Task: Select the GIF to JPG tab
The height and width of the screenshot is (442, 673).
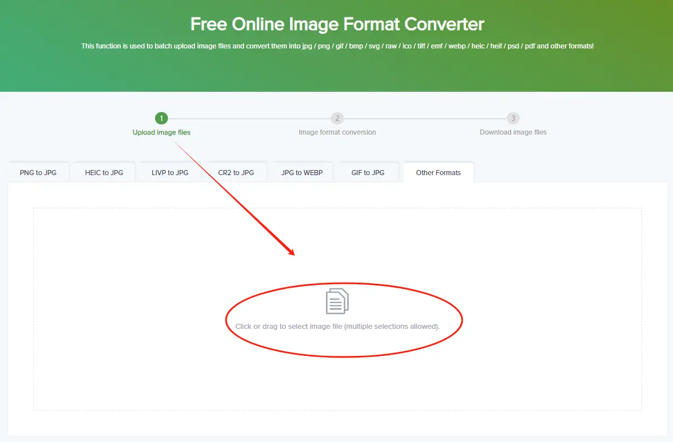Action: (368, 172)
